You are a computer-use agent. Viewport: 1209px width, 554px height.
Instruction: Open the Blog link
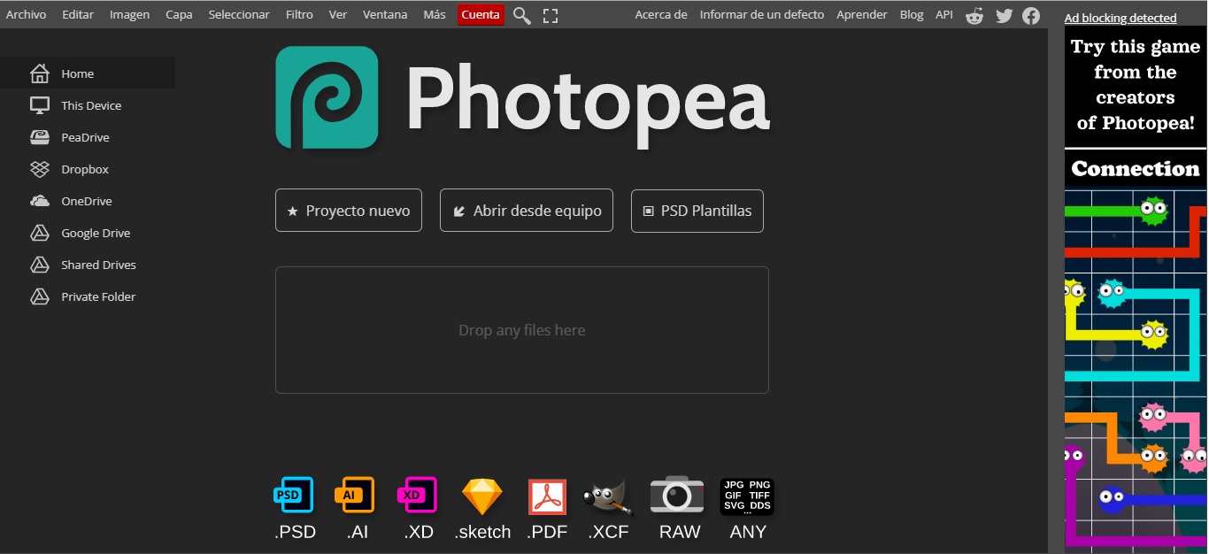[912, 14]
